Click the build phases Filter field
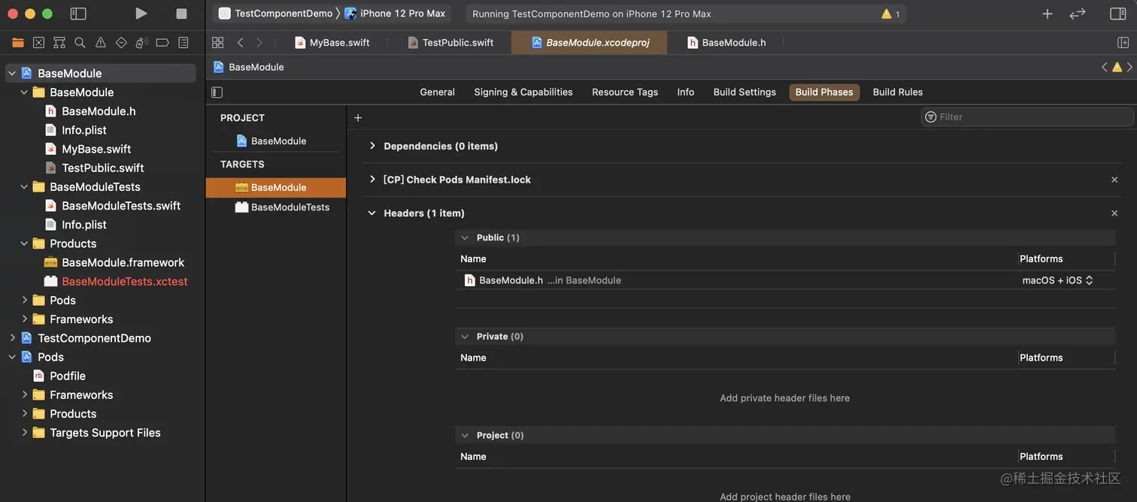1137x502 pixels. pyautogui.click(x=1027, y=117)
